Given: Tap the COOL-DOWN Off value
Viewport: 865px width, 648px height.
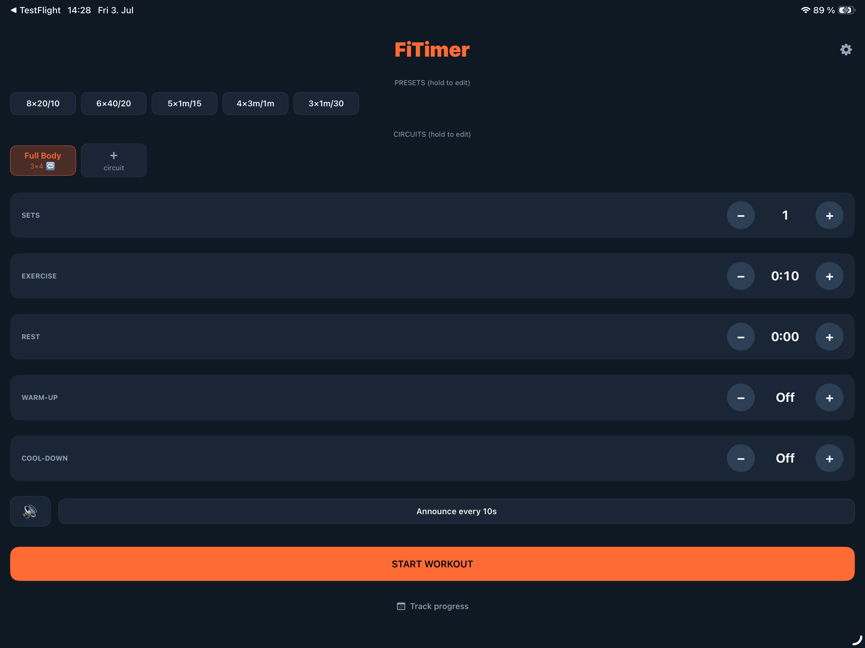Looking at the screenshot, I should pyautogui.click(x=785, y=458).
